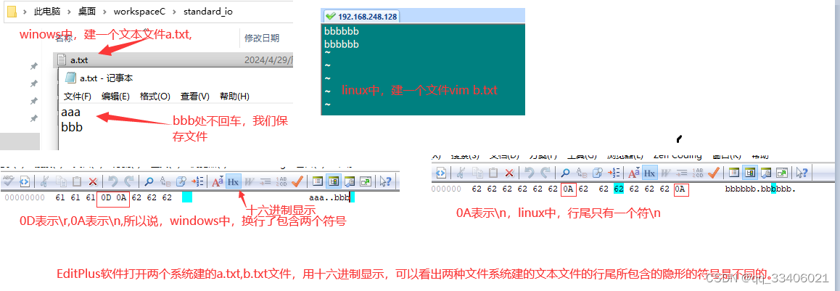Open Replace icon in b.txt EditPlus toolbar

tap(582, 173)
